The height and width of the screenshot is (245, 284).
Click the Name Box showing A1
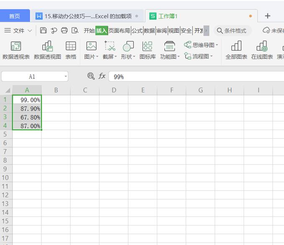35,76
